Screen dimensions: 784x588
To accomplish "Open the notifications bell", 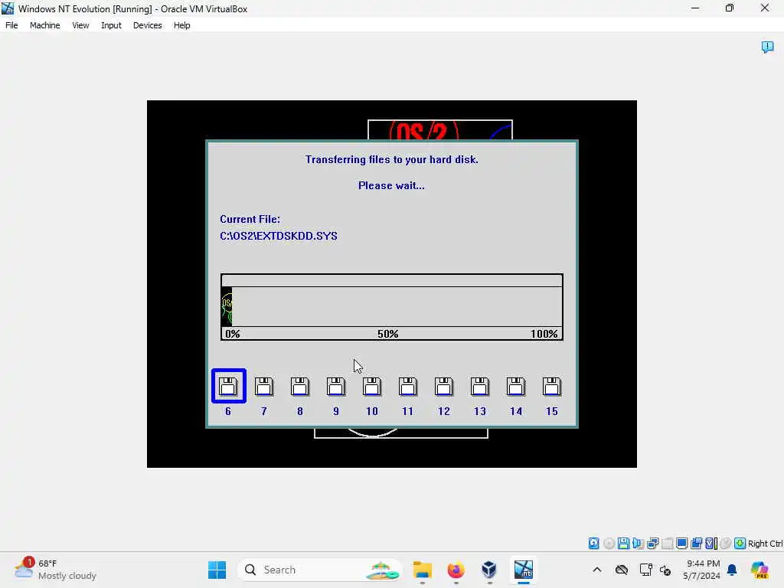I will tap(732, 570).
